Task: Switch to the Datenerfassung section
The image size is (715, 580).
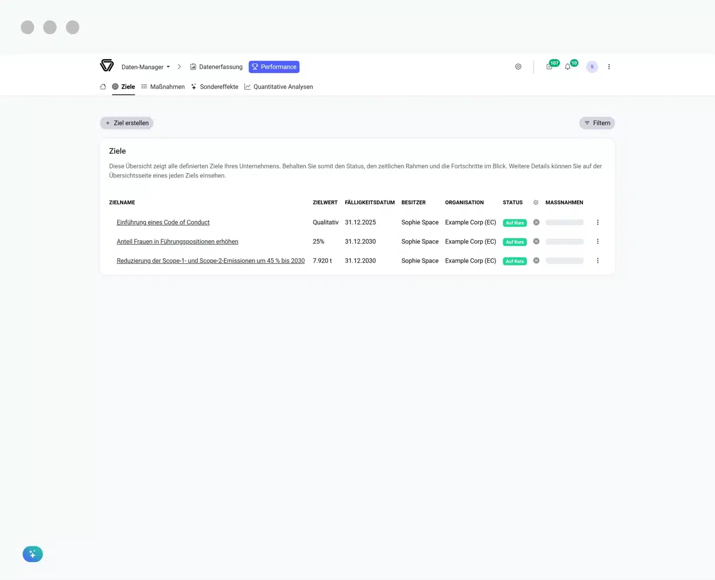Action: pyautogui.click(x=217, y=67)
